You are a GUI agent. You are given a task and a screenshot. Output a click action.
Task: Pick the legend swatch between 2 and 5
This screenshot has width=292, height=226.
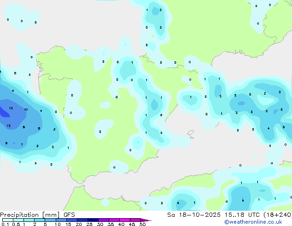click(x=40, y=220)
